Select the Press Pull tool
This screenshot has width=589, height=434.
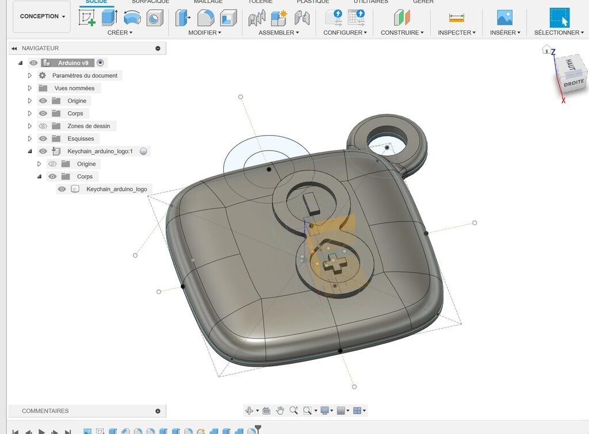pos(182,18)
